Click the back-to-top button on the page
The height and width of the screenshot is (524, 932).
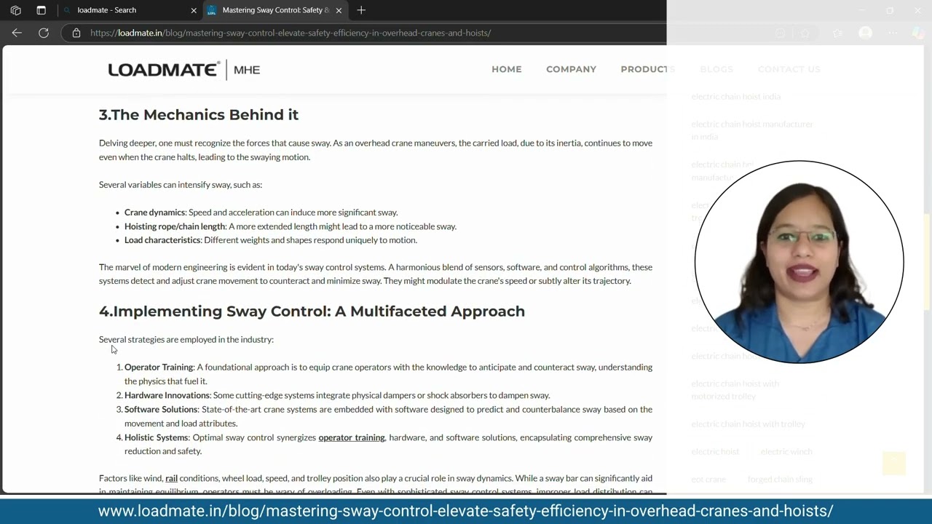coord(893,464)
